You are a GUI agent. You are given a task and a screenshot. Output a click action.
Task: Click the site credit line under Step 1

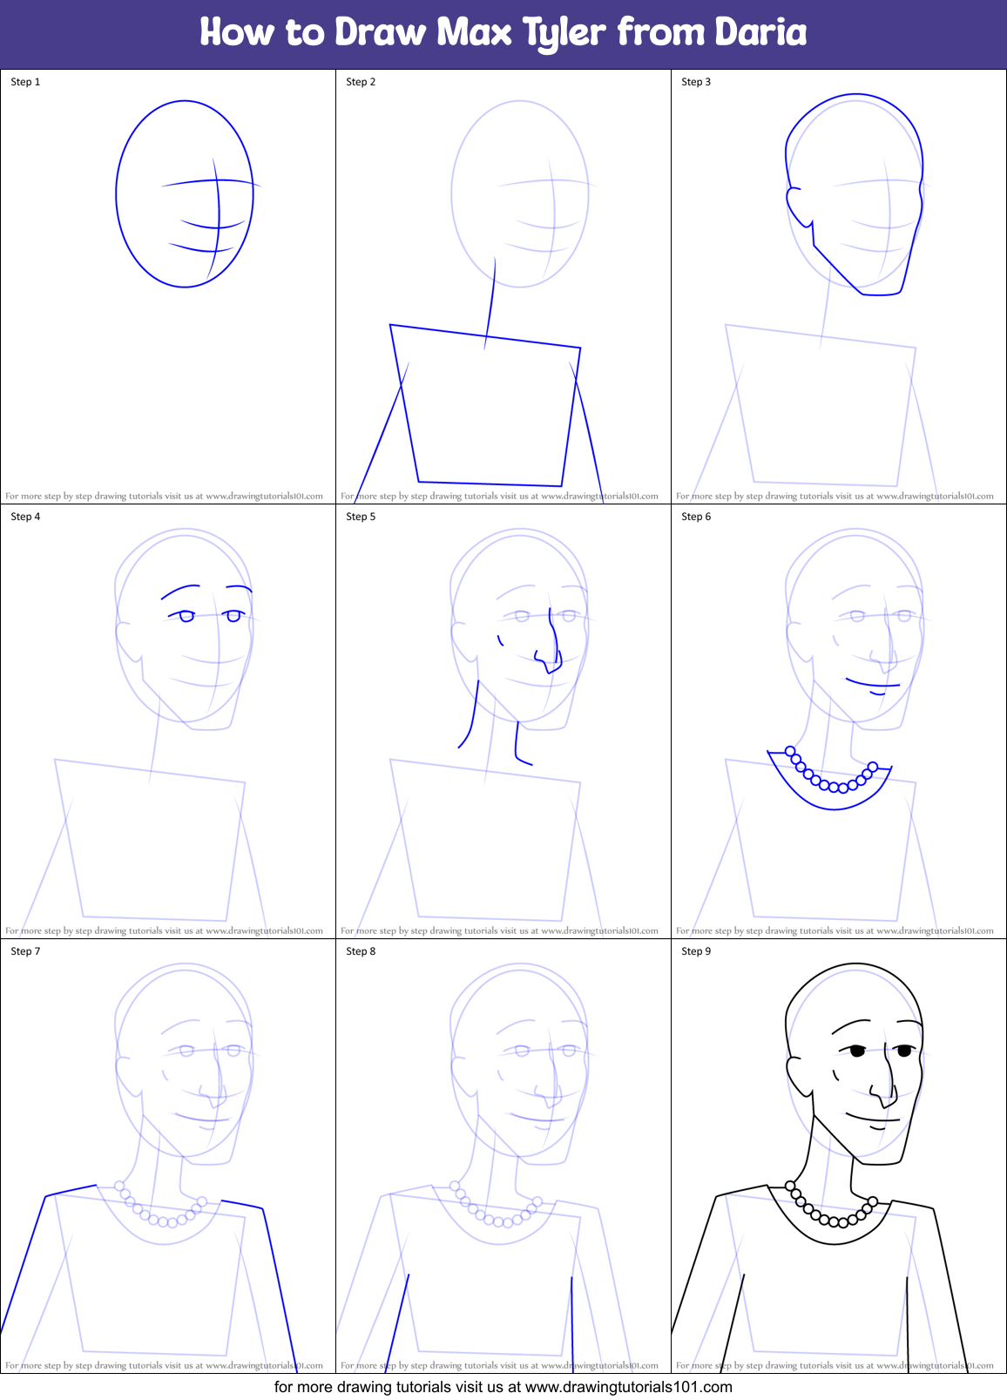coord(164,496)
